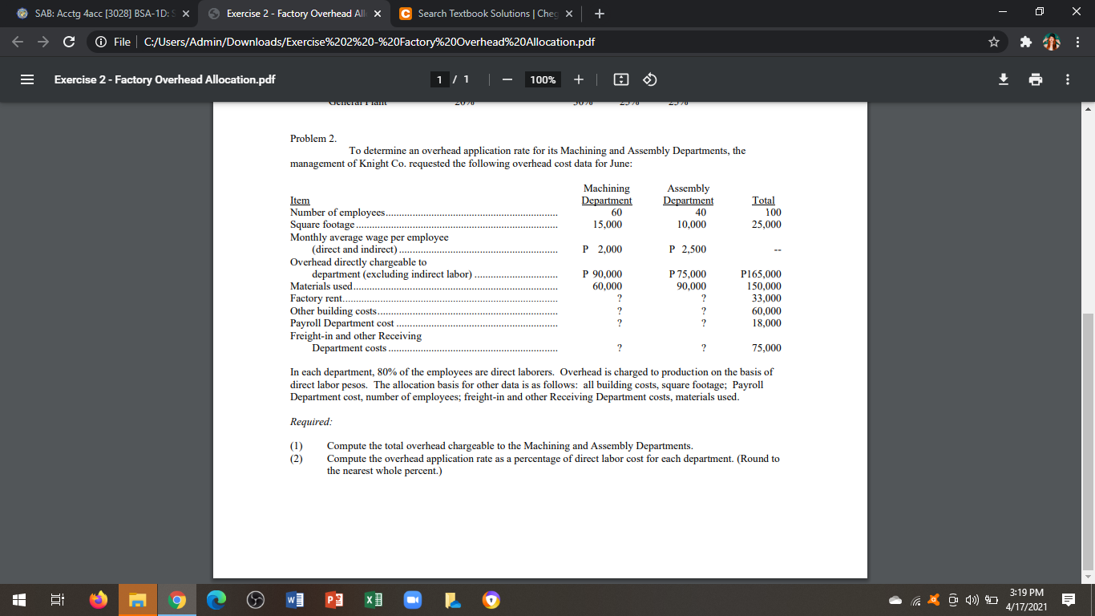This screenshot has height=616, width=1095.
Task: Open PDF viewer more actions menu
Action: click(1067, 79)
